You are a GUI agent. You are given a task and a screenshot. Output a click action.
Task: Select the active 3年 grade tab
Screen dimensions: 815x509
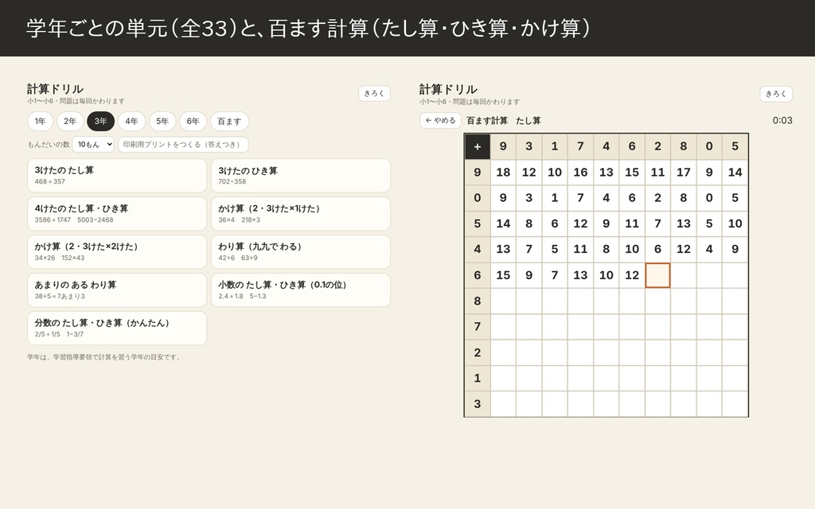[101, 122]
